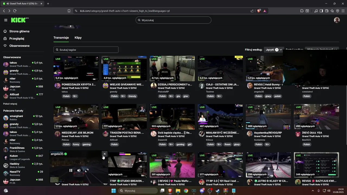The image size is (347, 195).
Task: Click the Grendy tag on grendy stream
Action: click(132, 96)
